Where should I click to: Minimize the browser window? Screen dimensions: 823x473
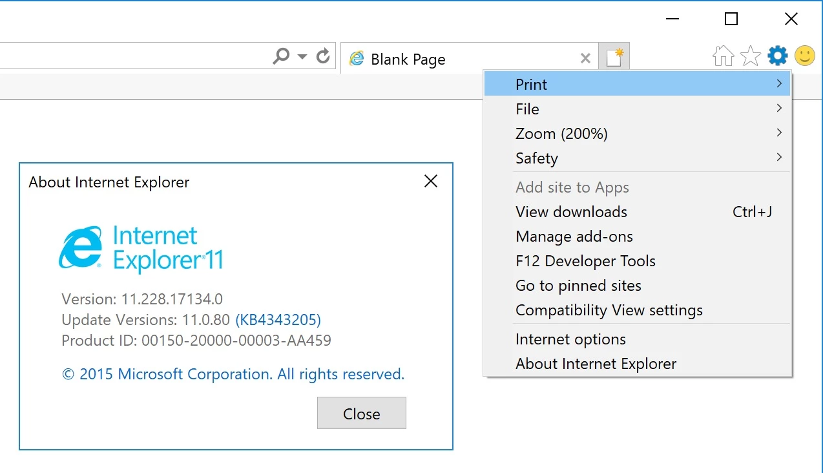click(672, 19)
